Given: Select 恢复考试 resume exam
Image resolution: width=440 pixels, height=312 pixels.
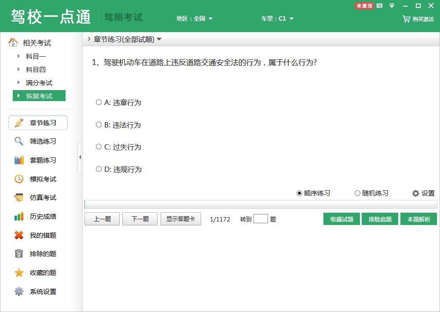Looking at the screenshot, I should pos(39,95).
